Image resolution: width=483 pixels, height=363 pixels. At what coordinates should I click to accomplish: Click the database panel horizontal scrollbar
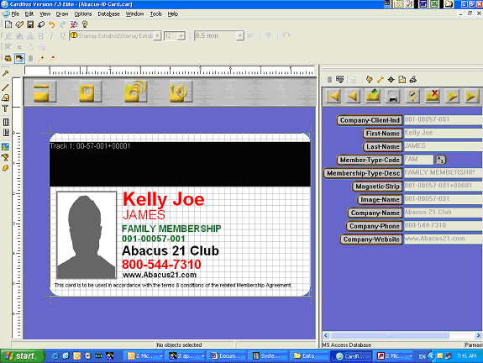(390, 335)
